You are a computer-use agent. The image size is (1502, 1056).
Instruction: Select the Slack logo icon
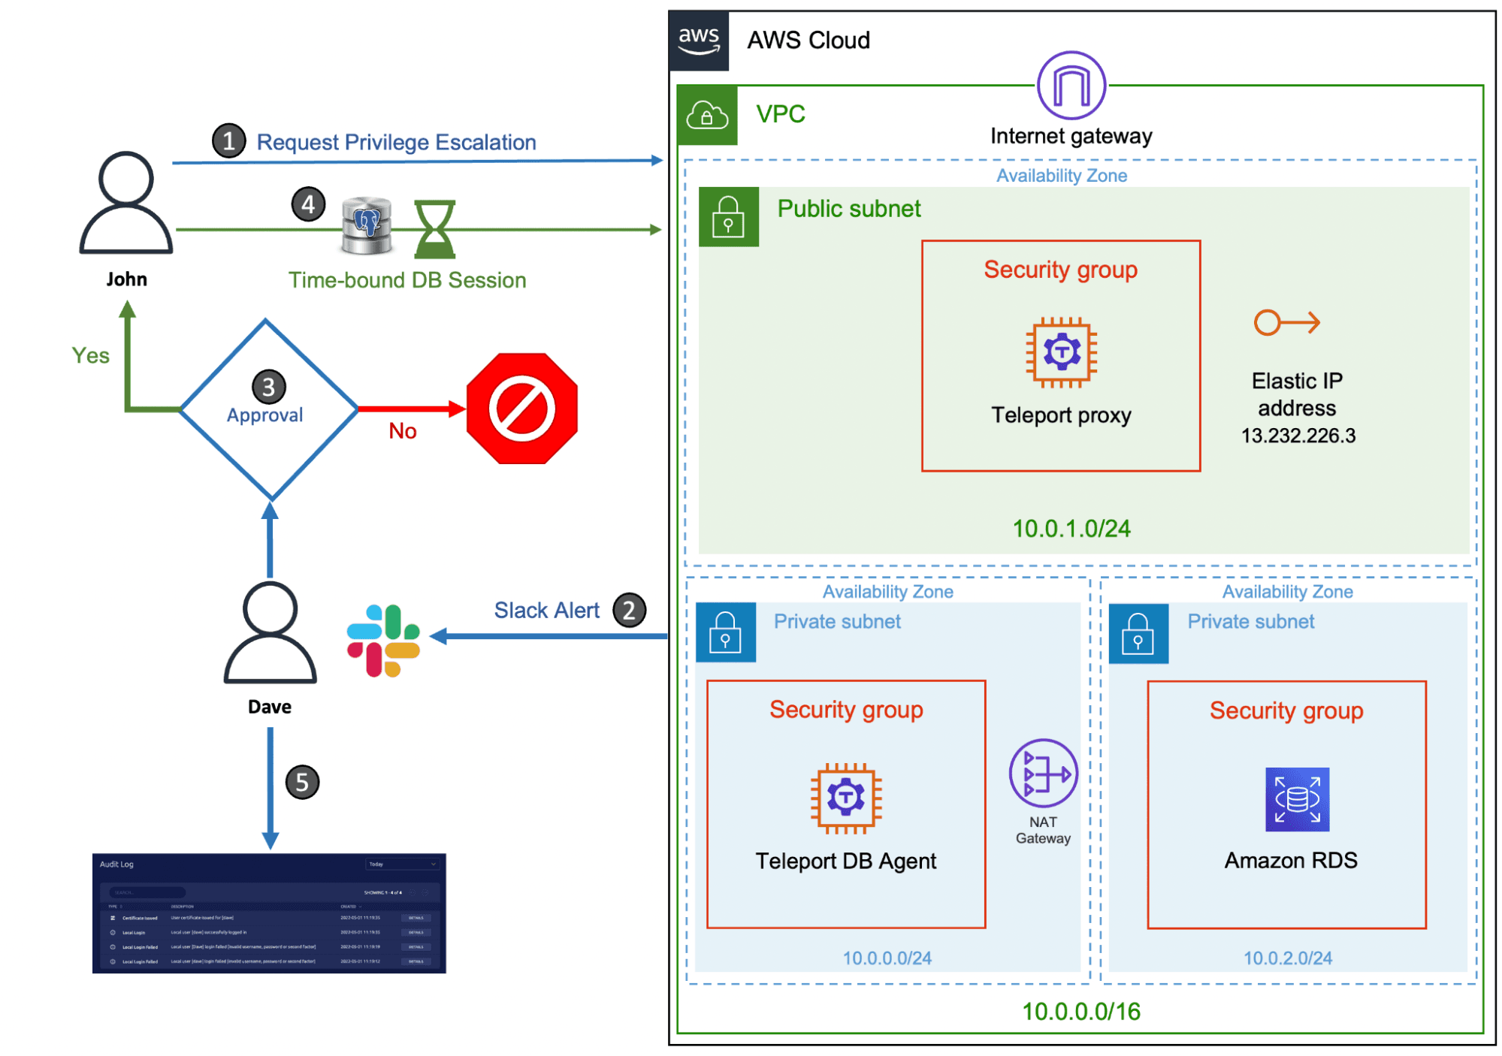pyautogui.click(x=383, y=640)
